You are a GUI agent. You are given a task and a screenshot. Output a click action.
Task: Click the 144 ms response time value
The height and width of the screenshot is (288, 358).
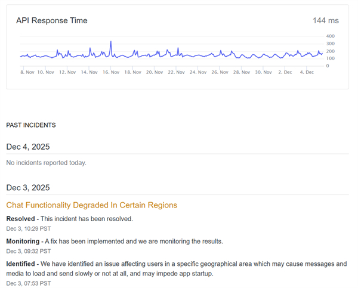tap(325, 21)
